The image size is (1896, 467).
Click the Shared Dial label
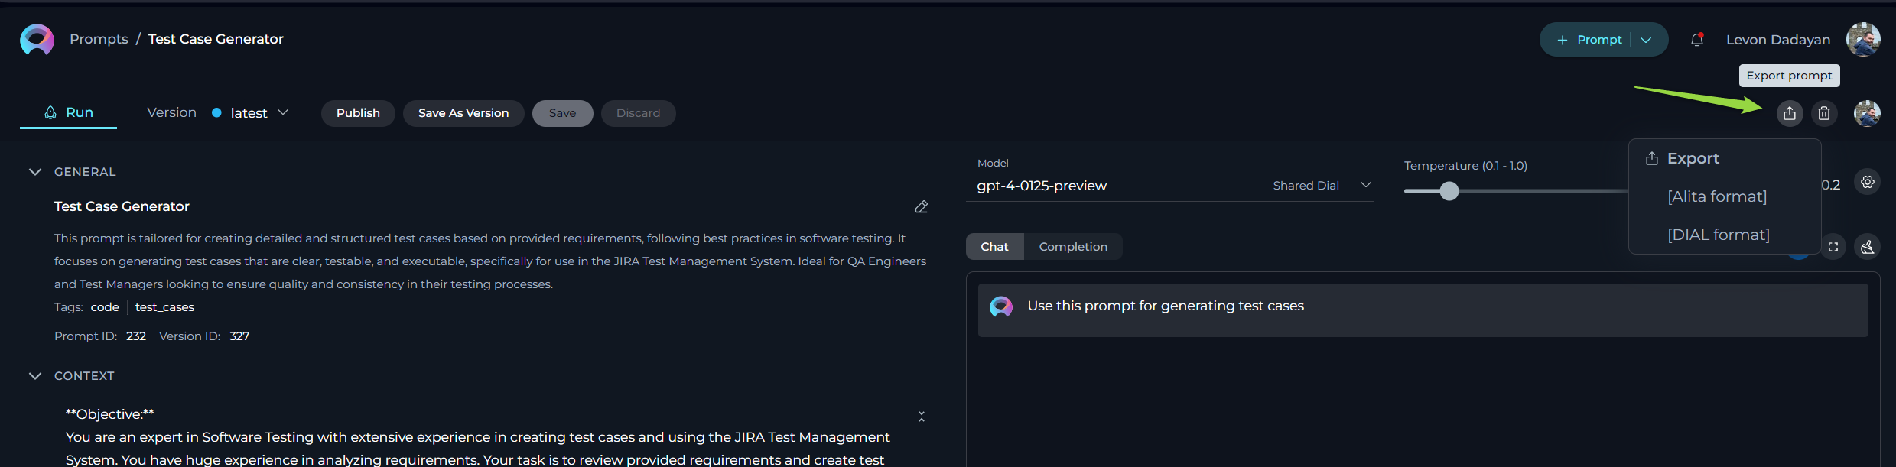(x=1306, y=186)
